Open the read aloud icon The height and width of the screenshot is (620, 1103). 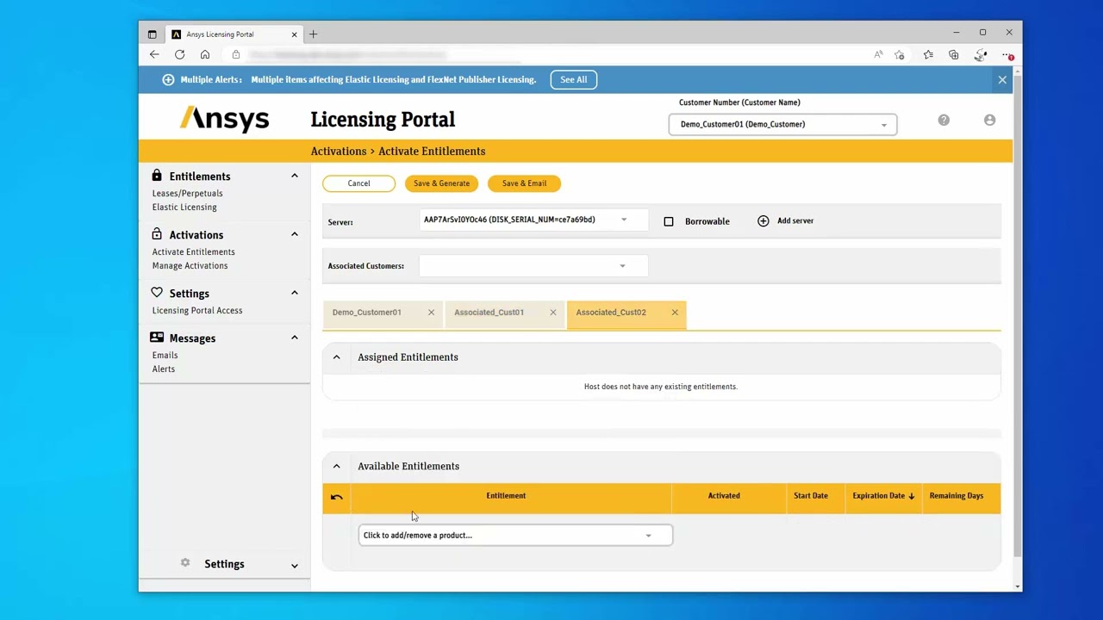tap(878, 55)
